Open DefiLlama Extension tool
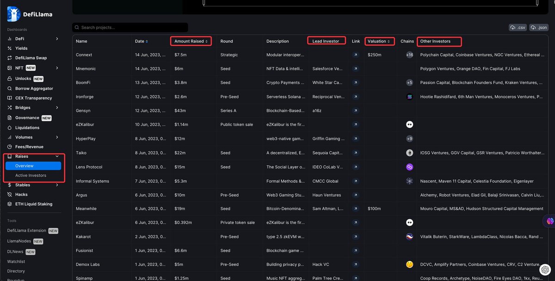Image resolution: width=555 pixels, height=281 pixels. (x=27, y=230)
